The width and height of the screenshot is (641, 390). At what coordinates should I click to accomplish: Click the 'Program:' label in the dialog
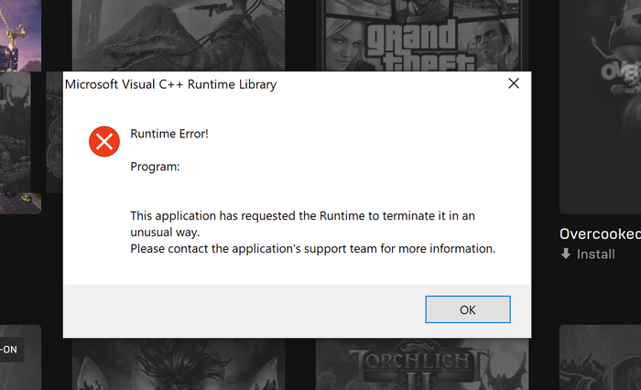coord(155,167)
